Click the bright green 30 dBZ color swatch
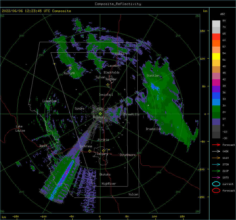The height and width of the screenshot is (220, 236). click(x=216, y=109)
